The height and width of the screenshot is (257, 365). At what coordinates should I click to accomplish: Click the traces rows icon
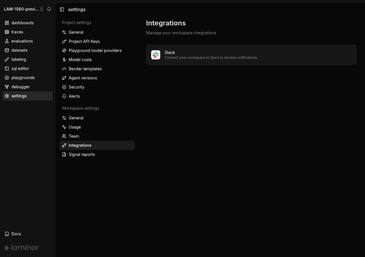(x=7, y=32)
